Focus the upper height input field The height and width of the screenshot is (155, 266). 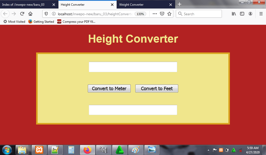coord(133,67)
